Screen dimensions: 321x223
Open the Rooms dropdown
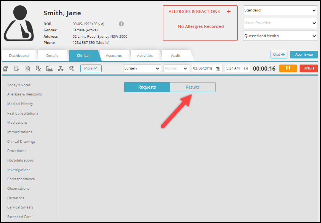pyautogui.click(x=176, y=68)
